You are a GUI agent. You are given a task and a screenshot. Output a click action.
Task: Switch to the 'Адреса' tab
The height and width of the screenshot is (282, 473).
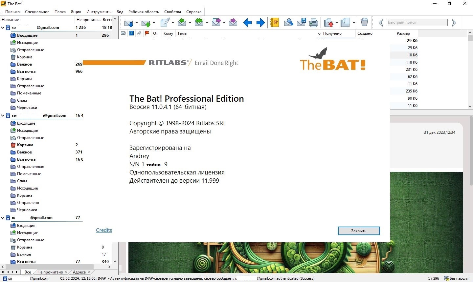[x=79, y=272]
